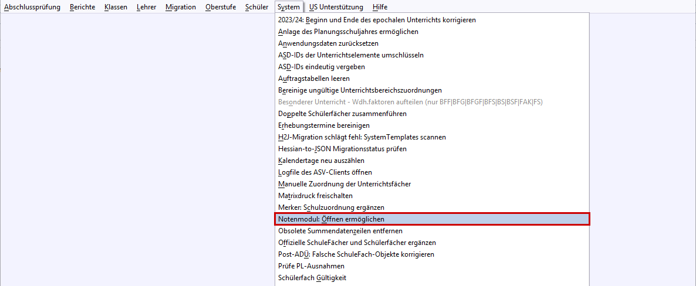696x286 pixels.
Task: Choose Schülerfach Gültigkeit
Action: (433, 278)
